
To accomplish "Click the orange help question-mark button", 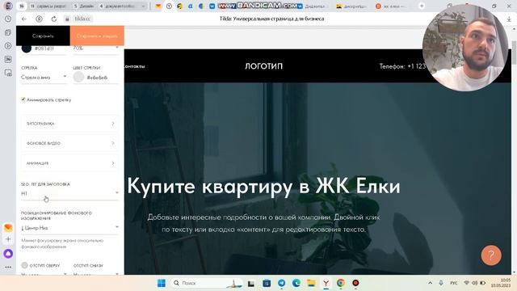I will pyautogui.click(x=491, y=255).
